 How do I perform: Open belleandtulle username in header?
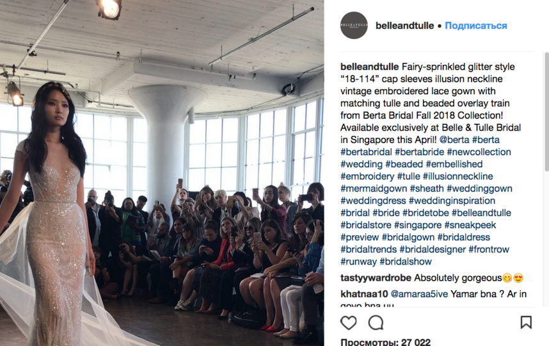coord(404,26)
